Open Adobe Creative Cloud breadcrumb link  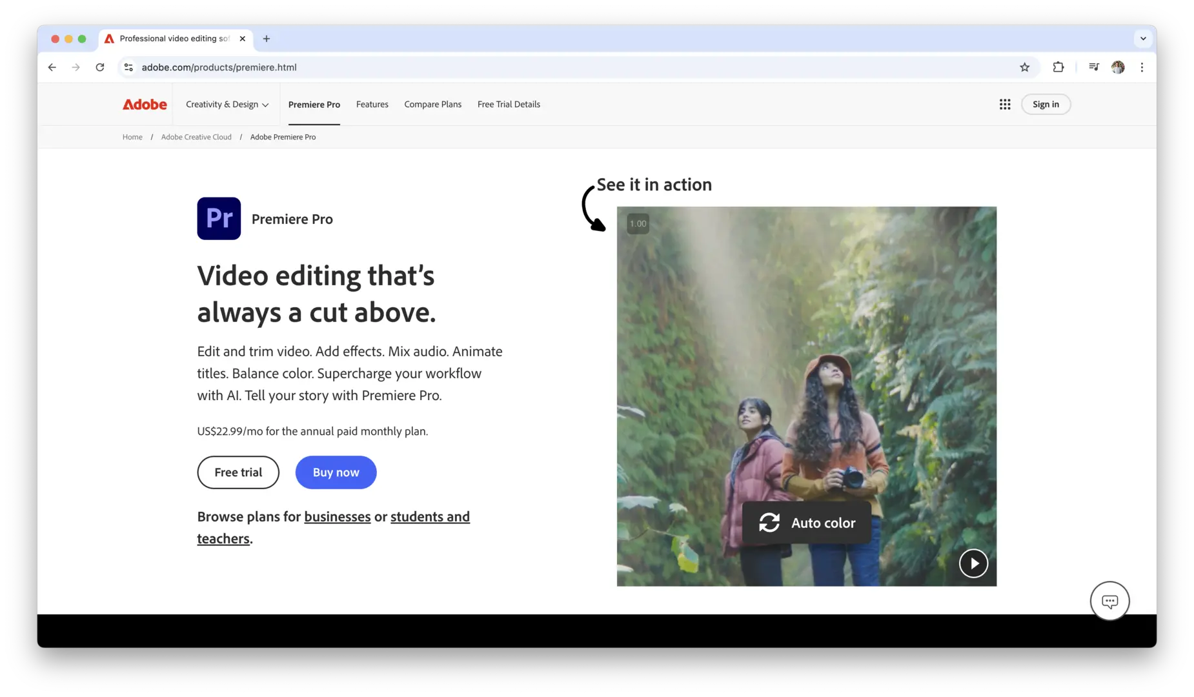point(196,137)
